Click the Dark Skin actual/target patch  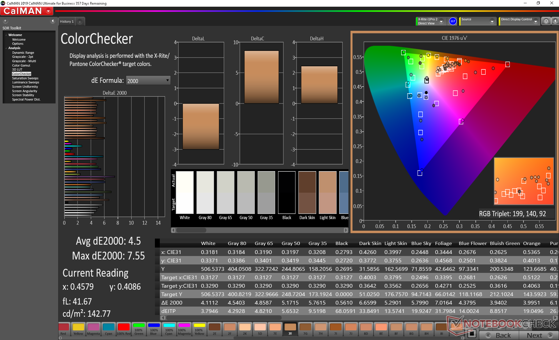[307, 192]
